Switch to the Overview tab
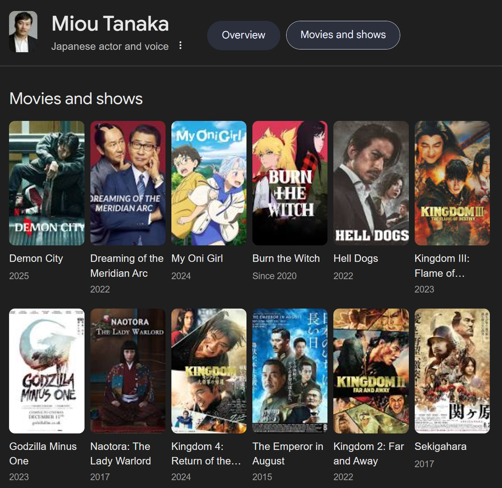 pyautogui.click(x=244, y=35)
